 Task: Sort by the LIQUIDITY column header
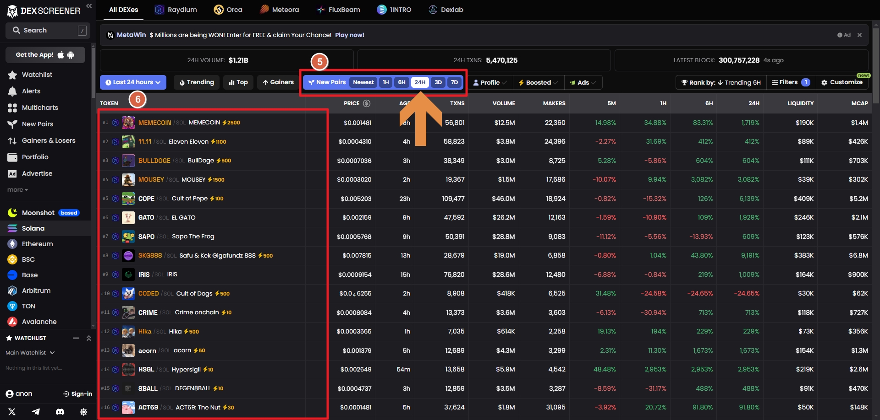pos(801,103)
